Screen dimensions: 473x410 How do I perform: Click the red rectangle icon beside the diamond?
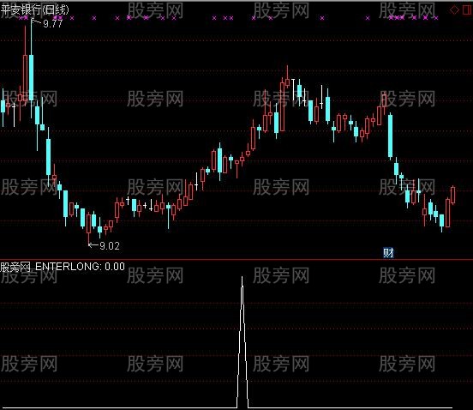(466, 10)
